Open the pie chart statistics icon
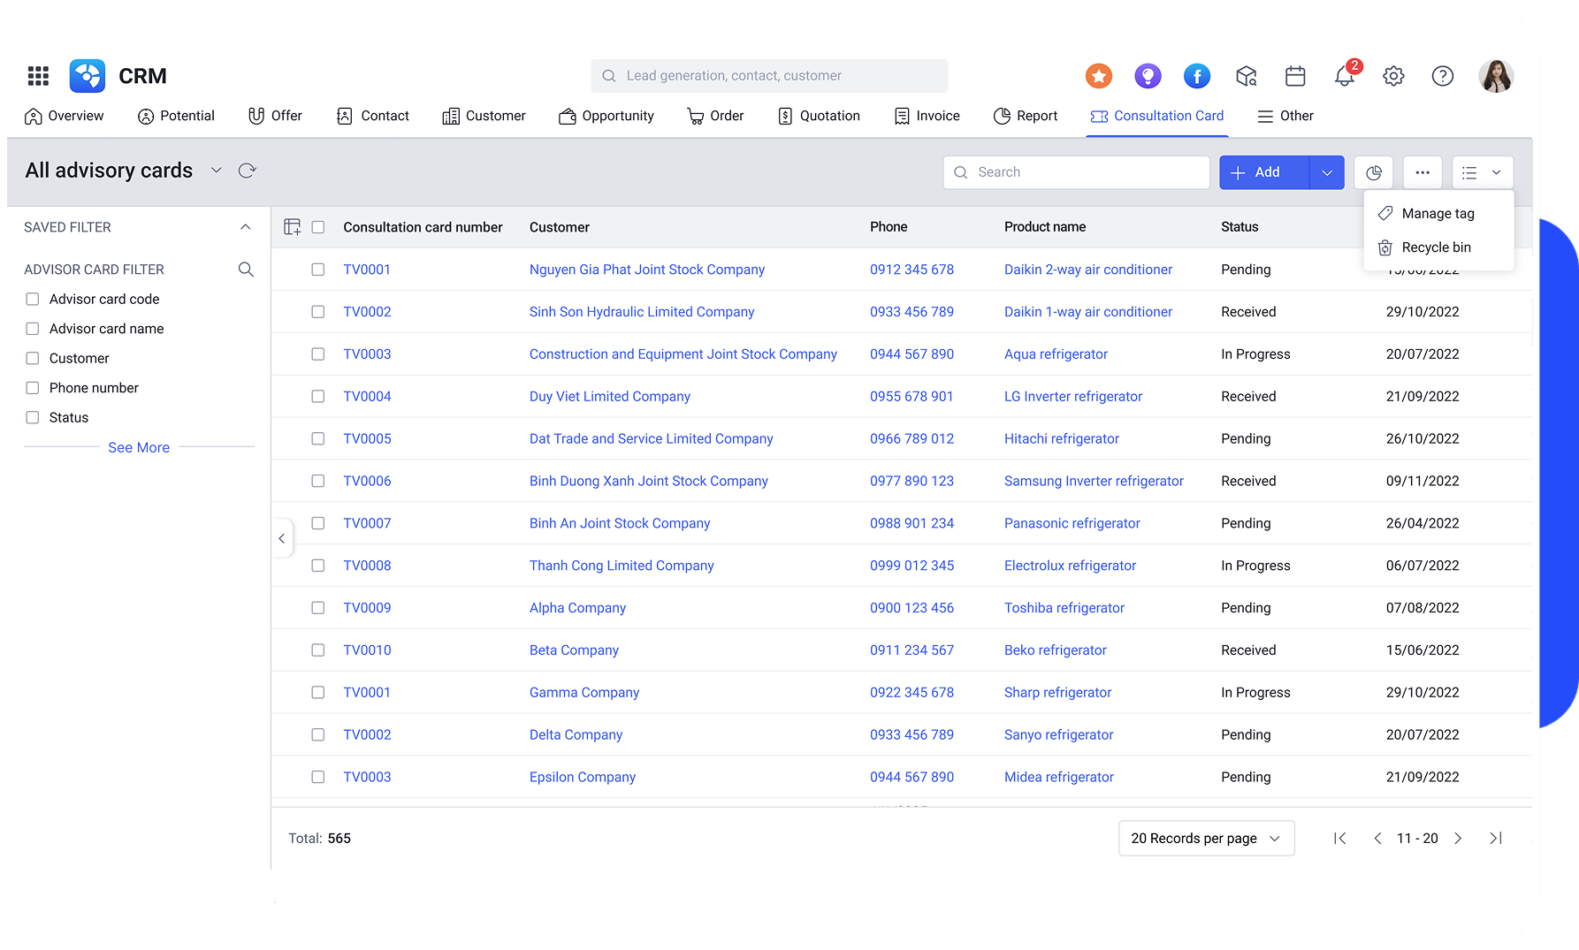1579x950 pixels. click(1373, 172)
